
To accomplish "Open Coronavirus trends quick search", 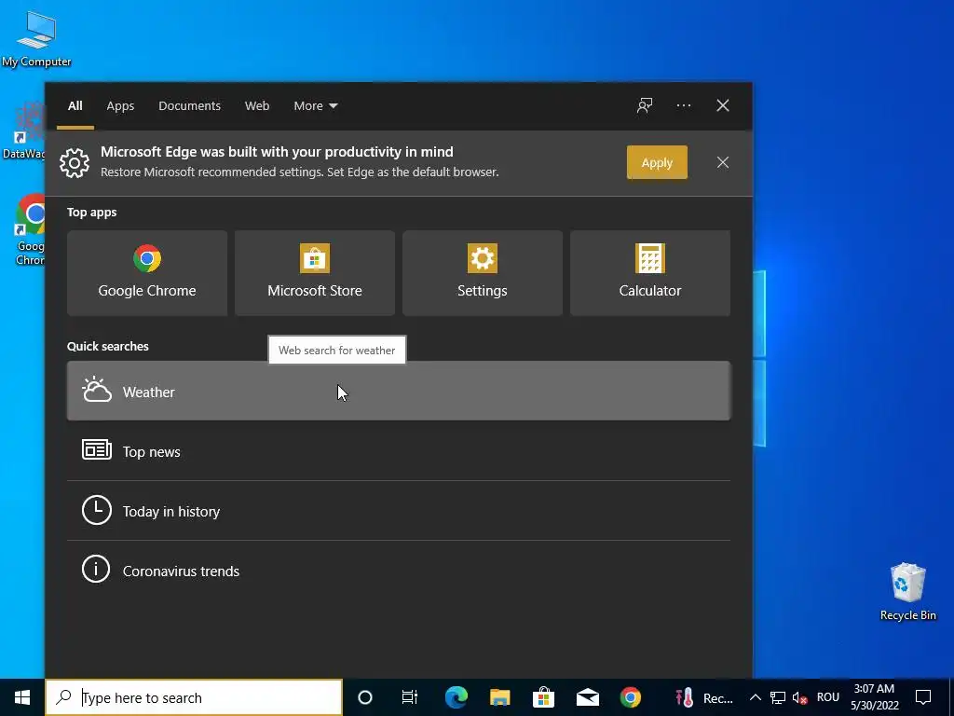I will coord(399,571).
